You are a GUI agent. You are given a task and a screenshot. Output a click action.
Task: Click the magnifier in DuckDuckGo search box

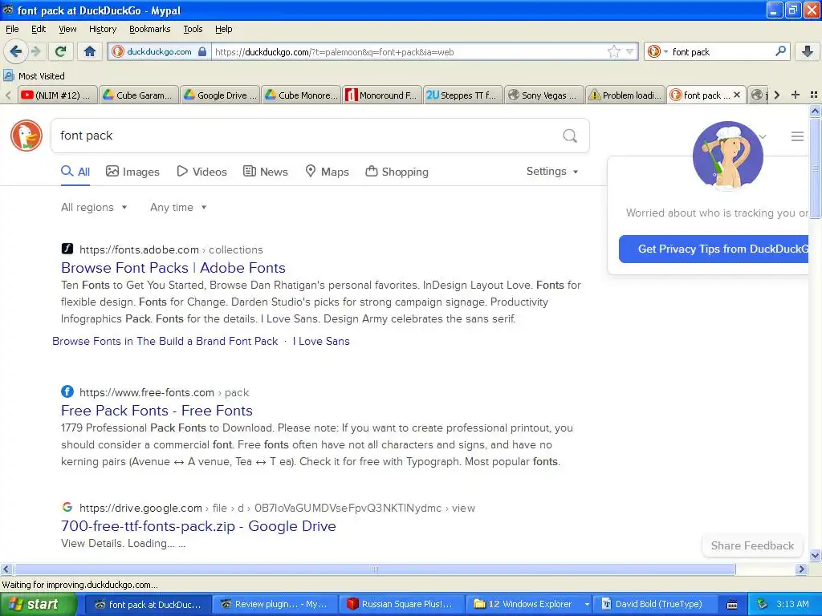[570, 136]
